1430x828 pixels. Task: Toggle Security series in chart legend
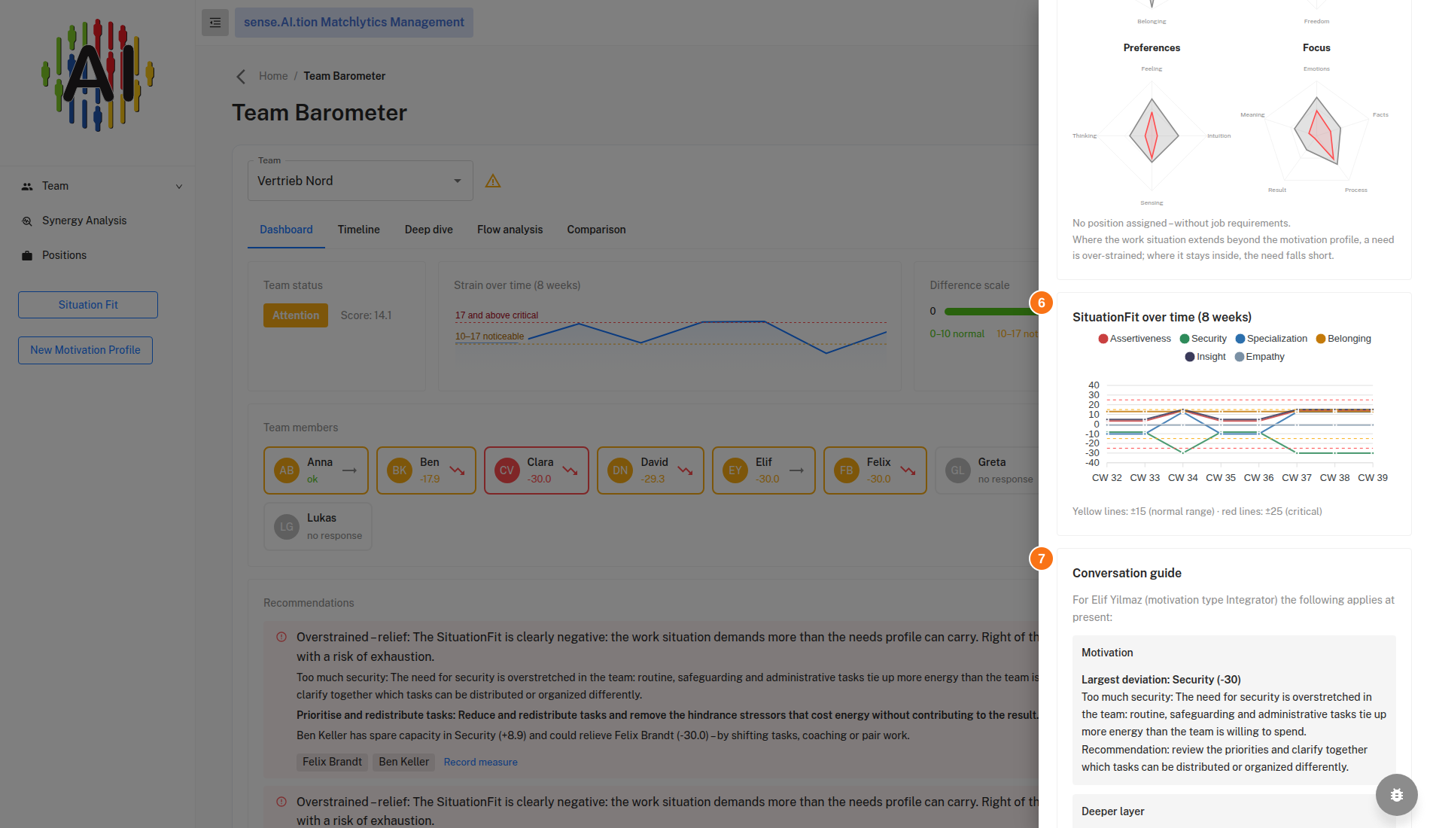(1203, 339)
